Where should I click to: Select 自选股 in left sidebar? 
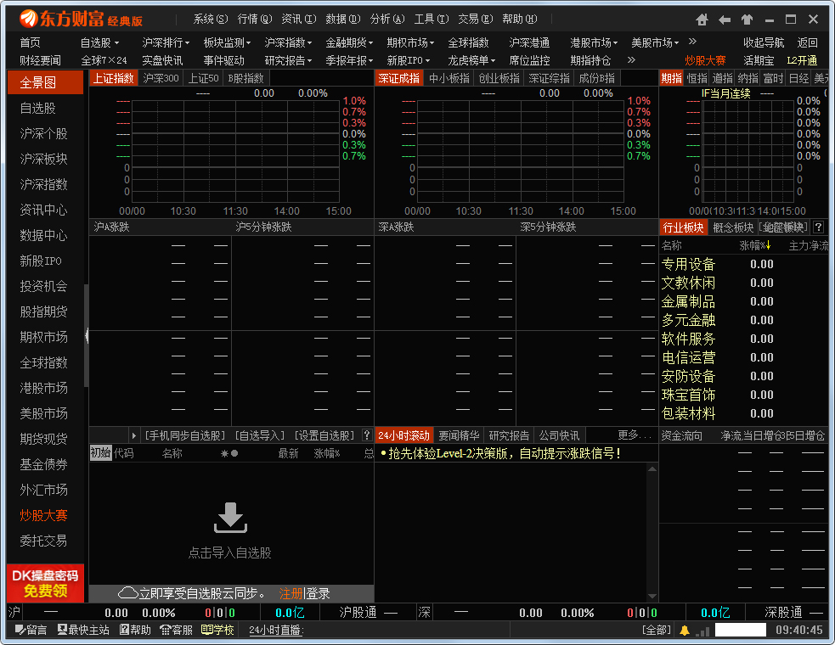pos(38,108)
